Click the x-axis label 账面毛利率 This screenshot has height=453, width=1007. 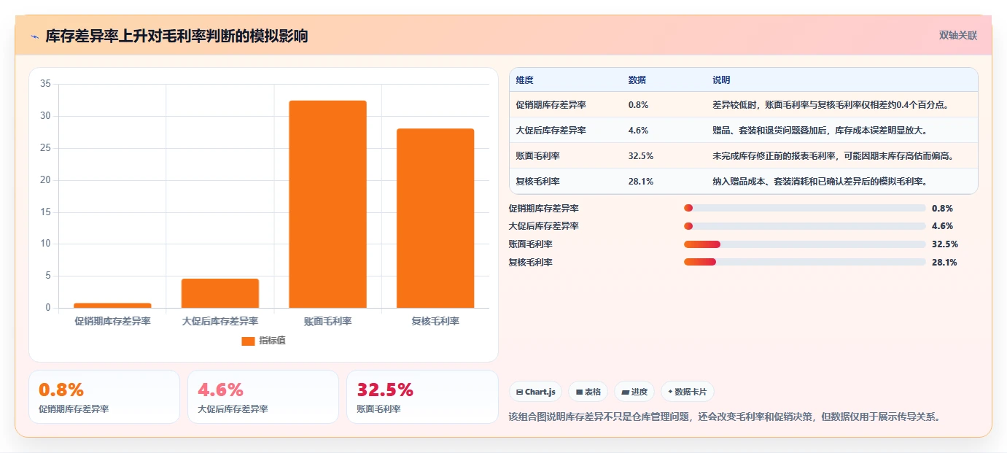[x=328, y=321]
